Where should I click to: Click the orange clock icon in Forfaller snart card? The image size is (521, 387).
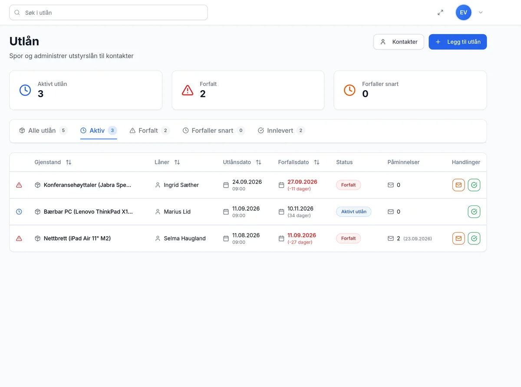350,90
